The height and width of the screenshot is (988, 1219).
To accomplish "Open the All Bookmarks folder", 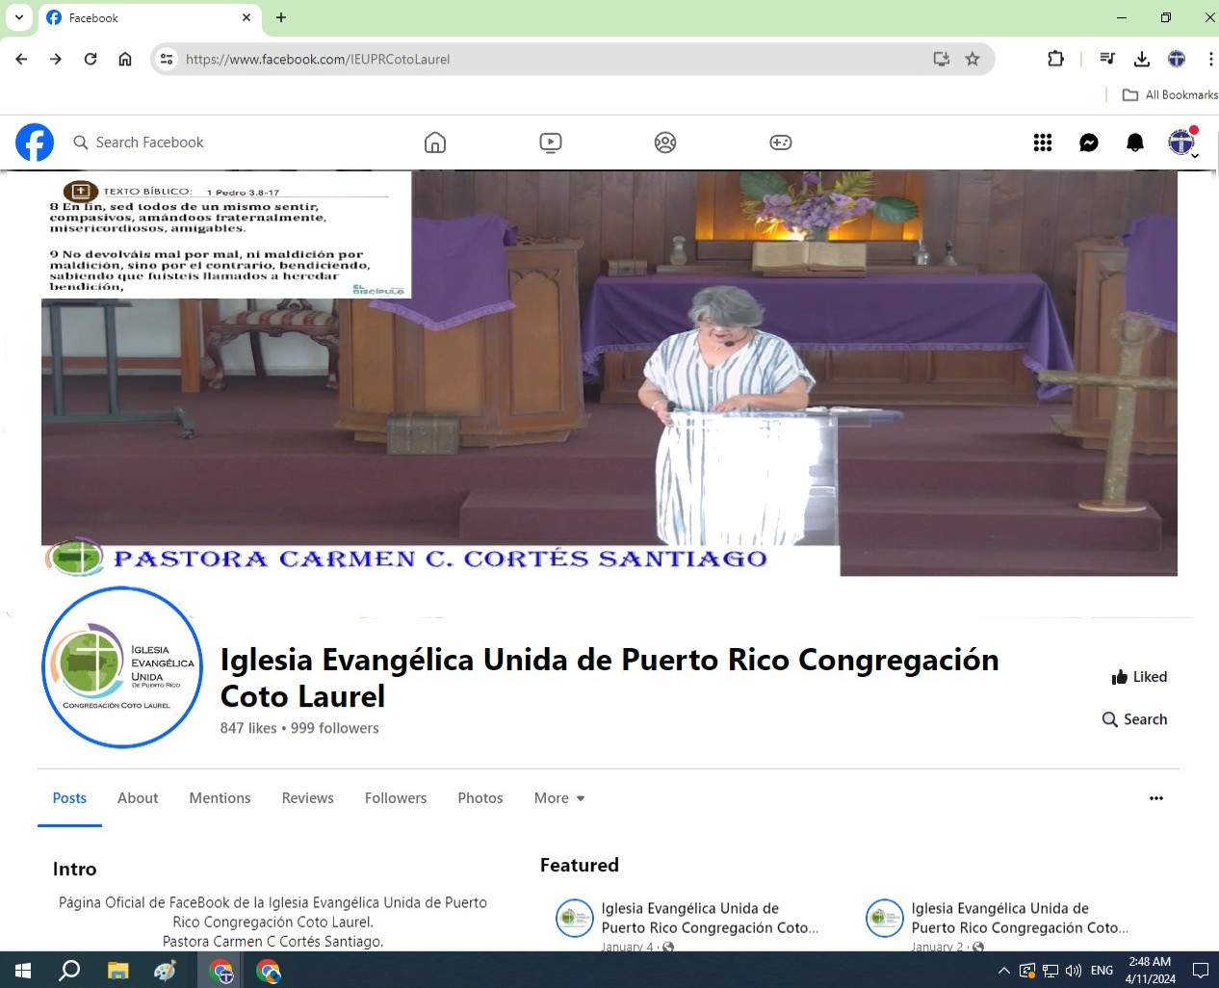I will 1170,94.
